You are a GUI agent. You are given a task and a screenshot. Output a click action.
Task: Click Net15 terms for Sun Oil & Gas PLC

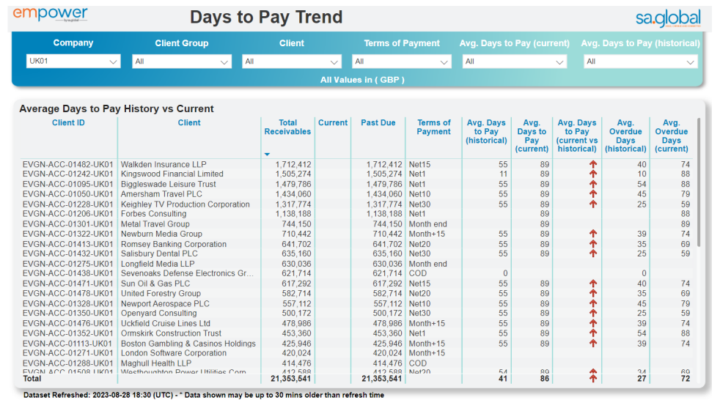[x=419, y=284]
